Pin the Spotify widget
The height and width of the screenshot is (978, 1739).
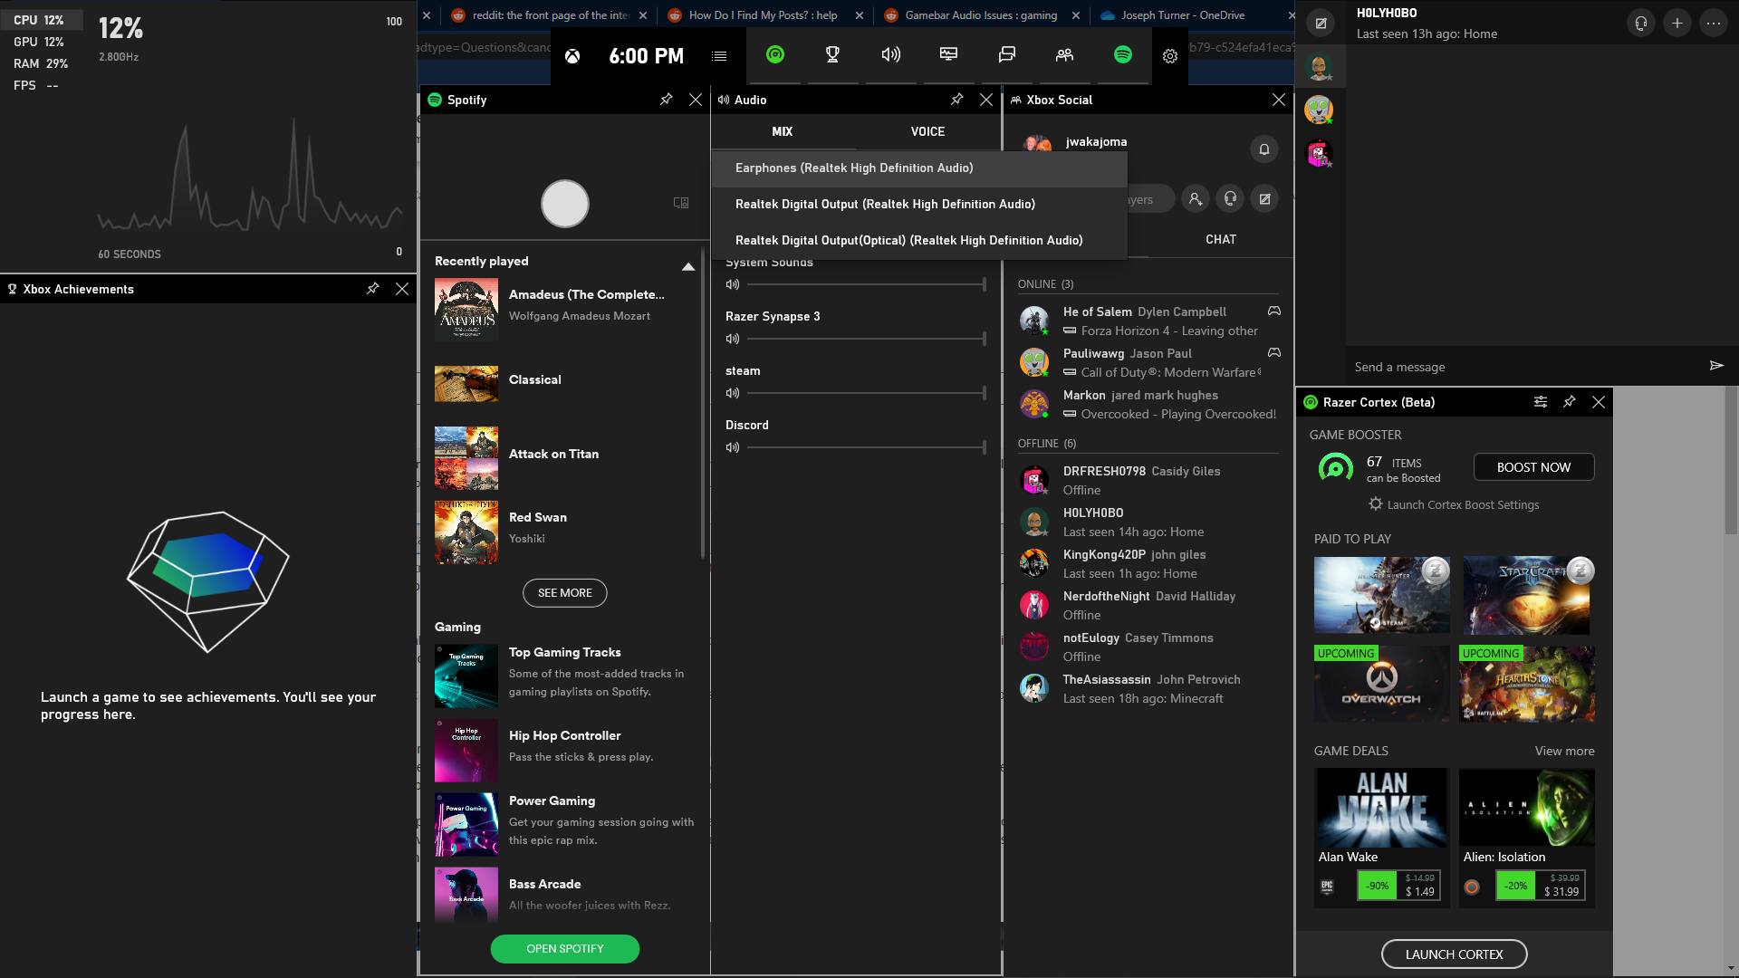pyautogui.click(x=666, y=100)
